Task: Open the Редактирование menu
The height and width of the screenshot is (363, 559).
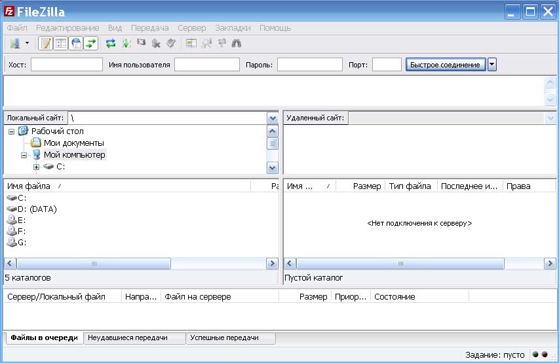Action: pos(67,27)
